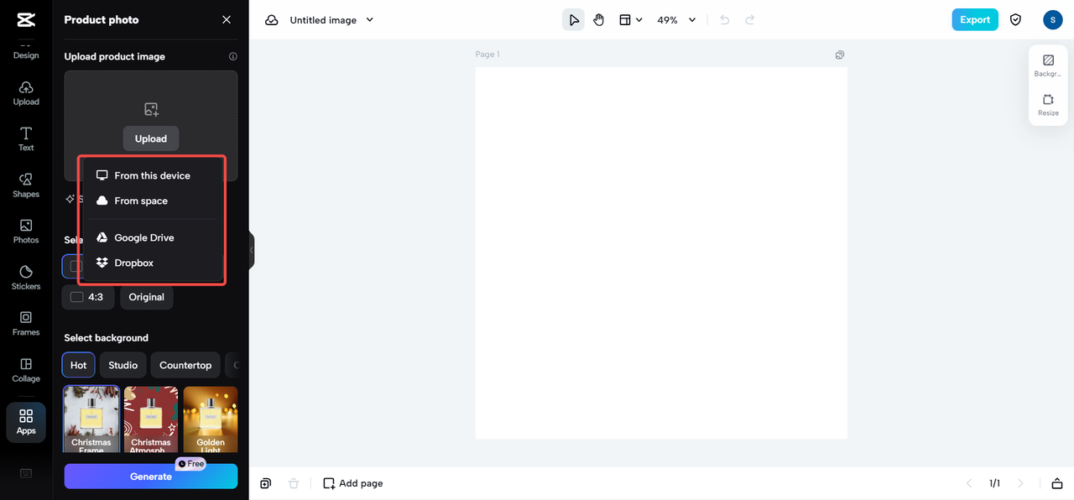Screen dimensions: 1074x500
Task: Click the redo arrow
Action: coord(750,20)
